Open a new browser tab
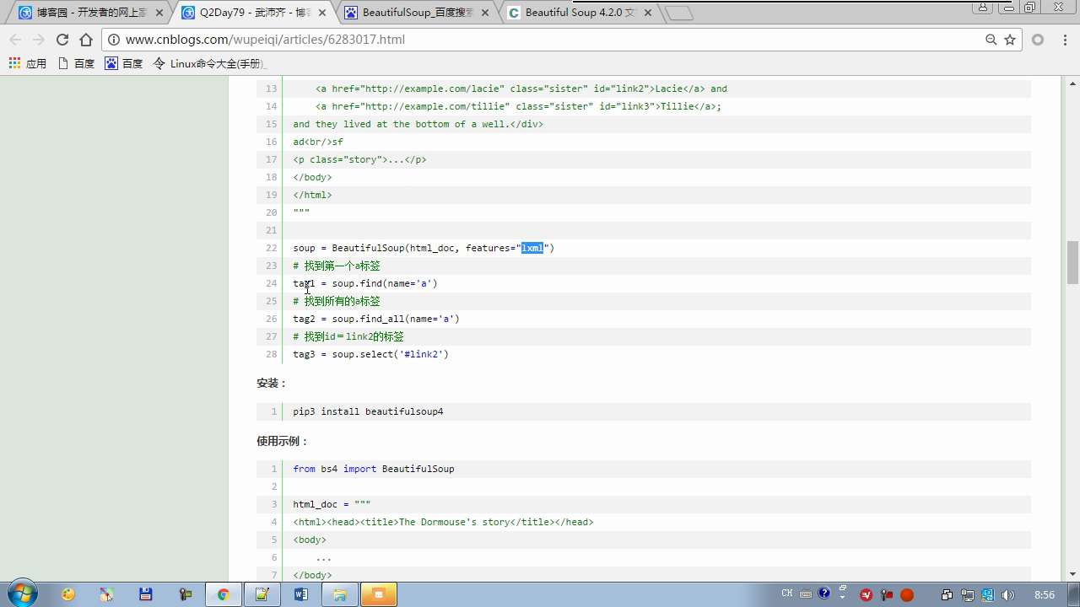This screenshot has height=607, width=1080. pos(678,13)
